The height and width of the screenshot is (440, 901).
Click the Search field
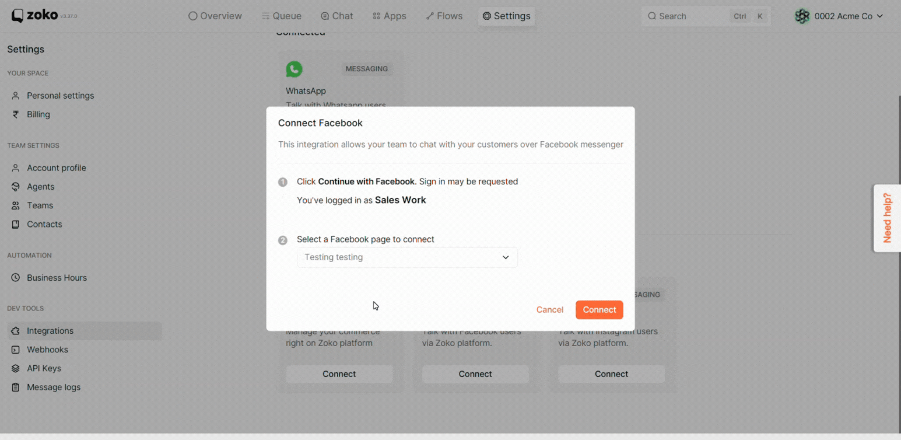(706, 16)
